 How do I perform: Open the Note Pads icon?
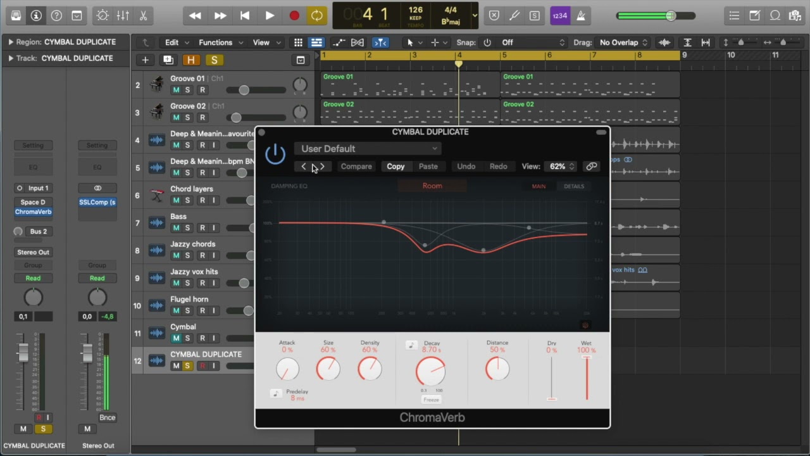[x=755, y=16]
